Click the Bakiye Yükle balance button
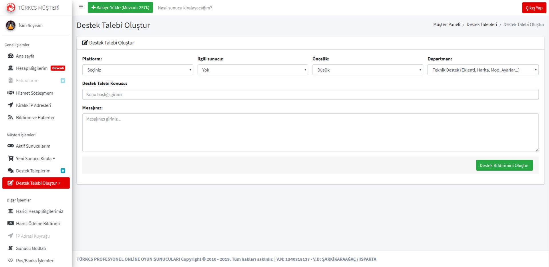The height and width of the screenshot is (267, 549). [x=120, y=8]
